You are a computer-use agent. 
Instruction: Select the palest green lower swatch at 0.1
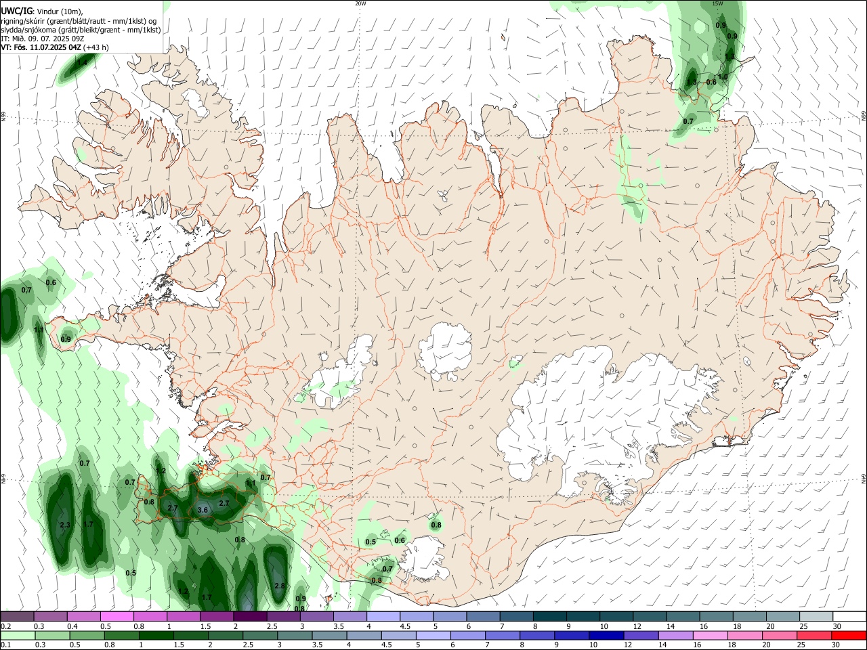[x=18, y=635]
